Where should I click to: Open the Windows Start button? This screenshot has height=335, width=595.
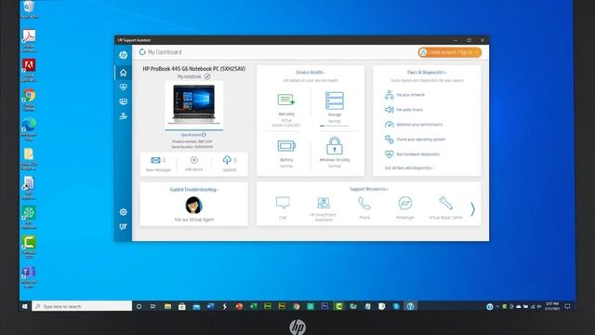[x=25, y=306]
